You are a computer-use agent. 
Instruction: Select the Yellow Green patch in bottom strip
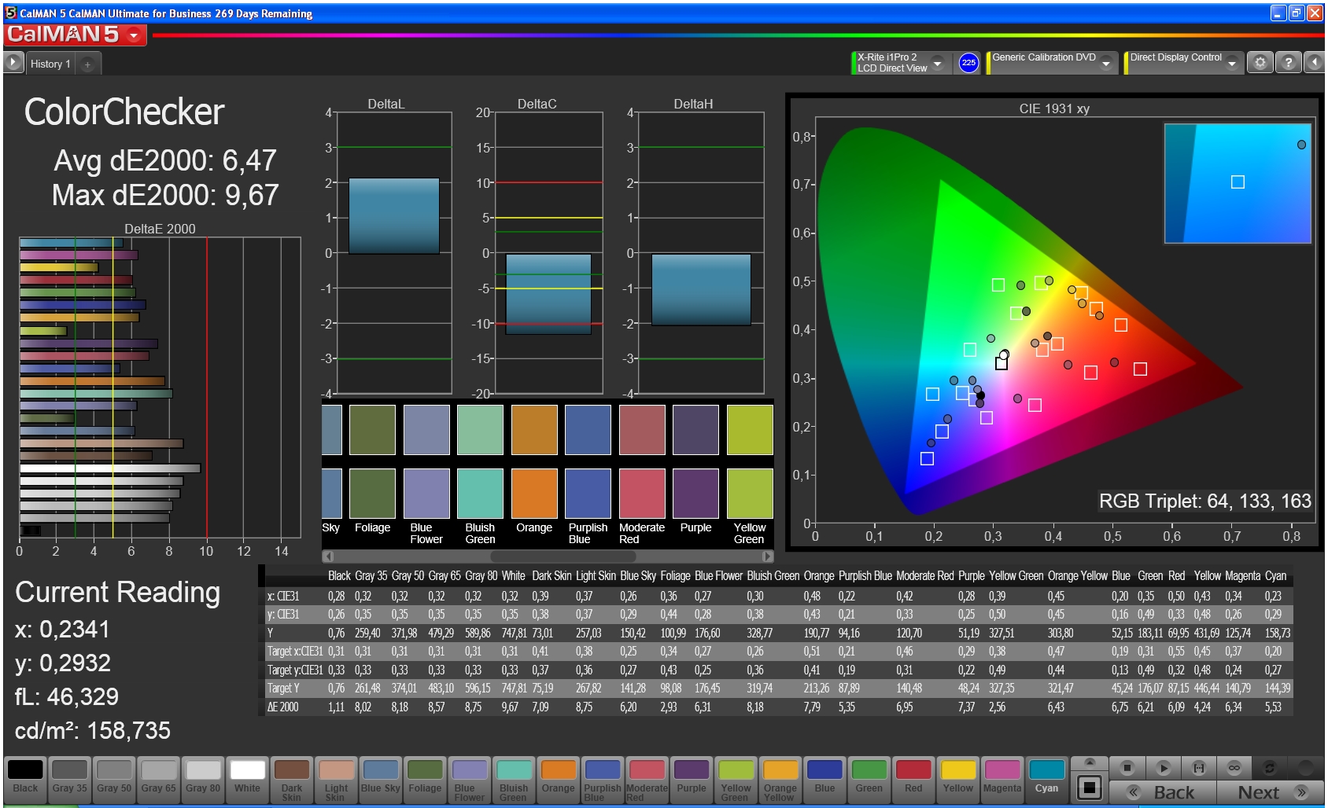[736, 779]
